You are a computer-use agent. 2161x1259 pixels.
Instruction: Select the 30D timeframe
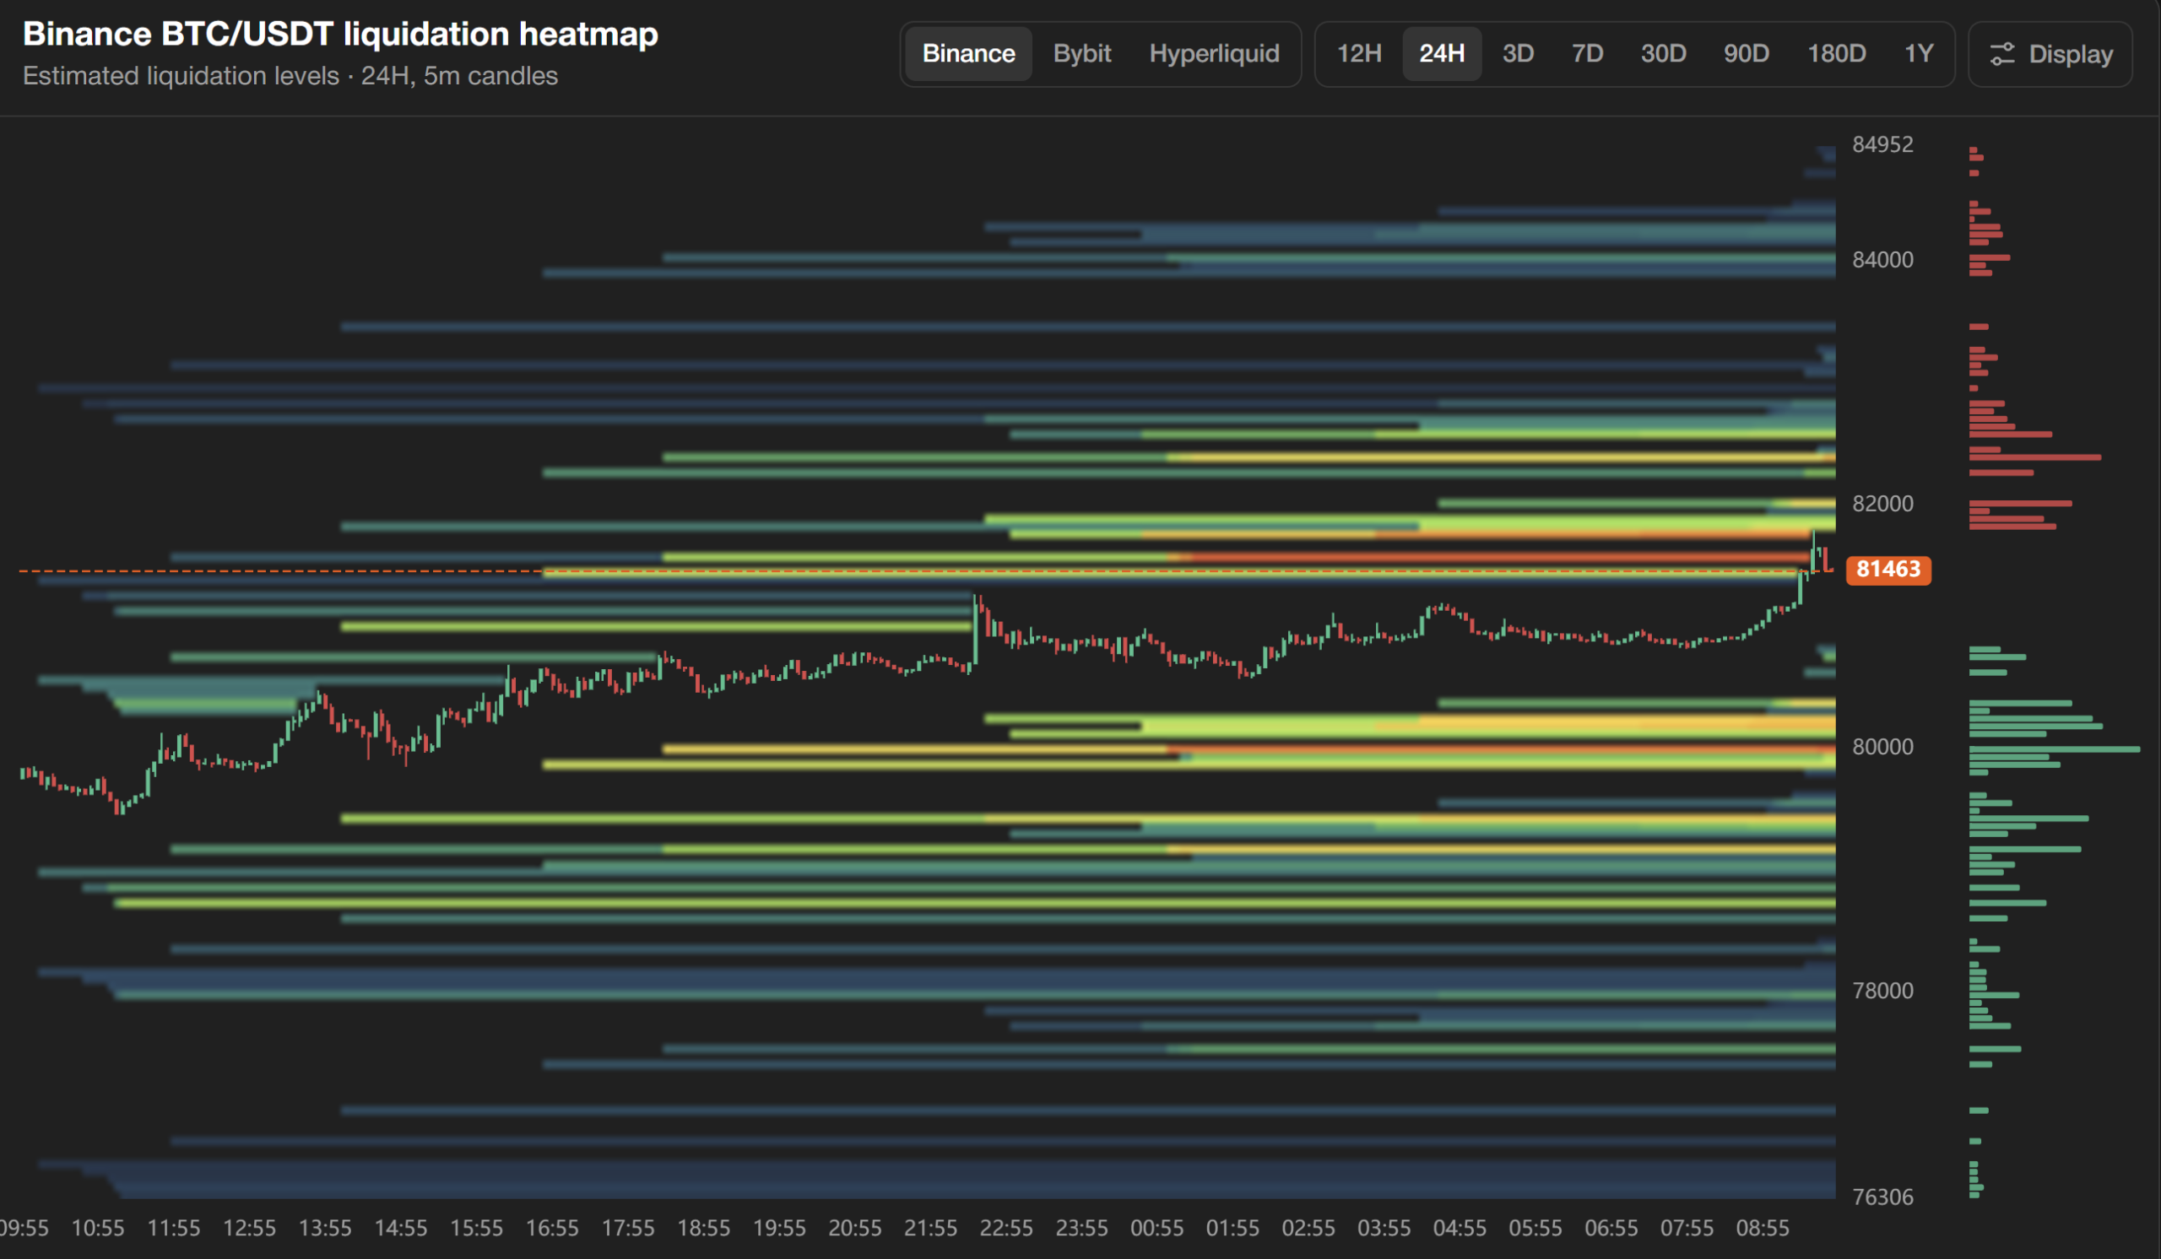pos(1663,53)
